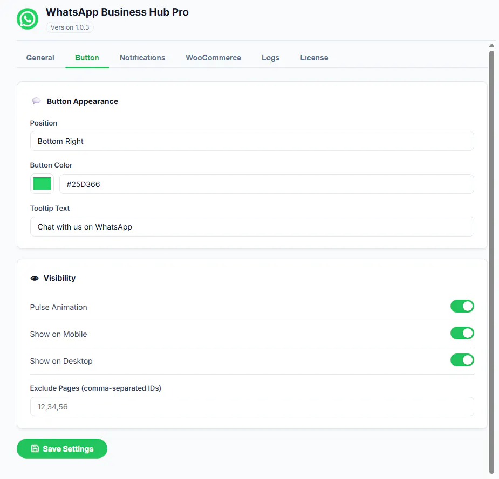Click the scrollbar up arrow
The width and height of the screenshot is (499, 479).
[491, 46]
